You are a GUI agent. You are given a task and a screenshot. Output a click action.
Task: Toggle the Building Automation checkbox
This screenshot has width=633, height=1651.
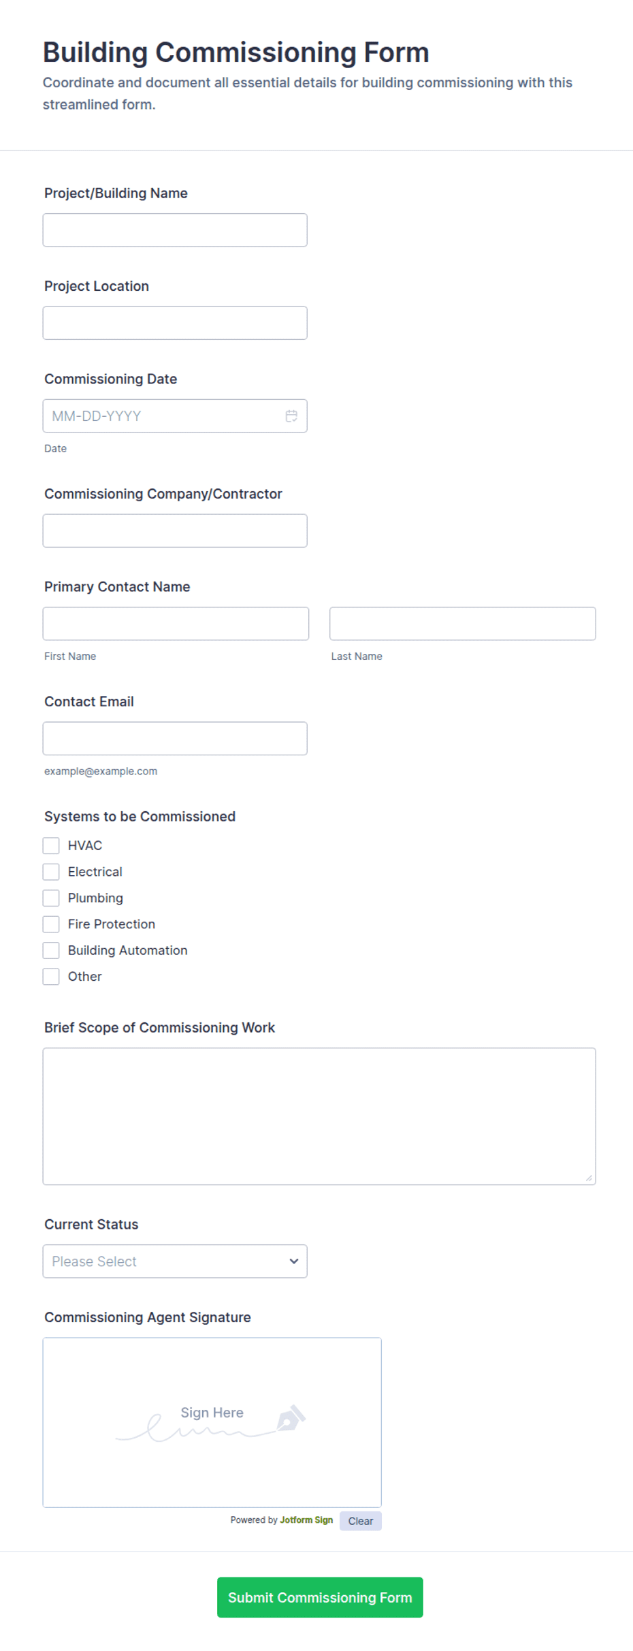[51, 950]
